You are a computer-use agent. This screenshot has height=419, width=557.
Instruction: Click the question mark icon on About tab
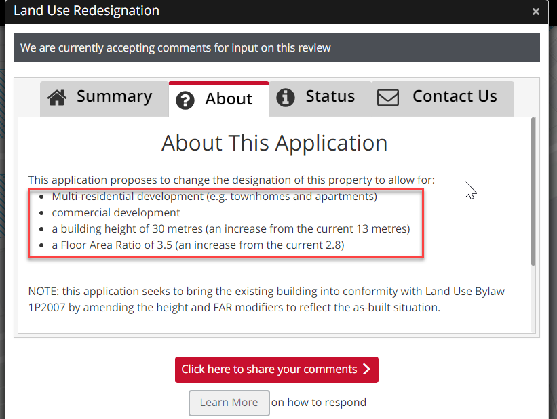pyautogui.click(x=185, y=100)
